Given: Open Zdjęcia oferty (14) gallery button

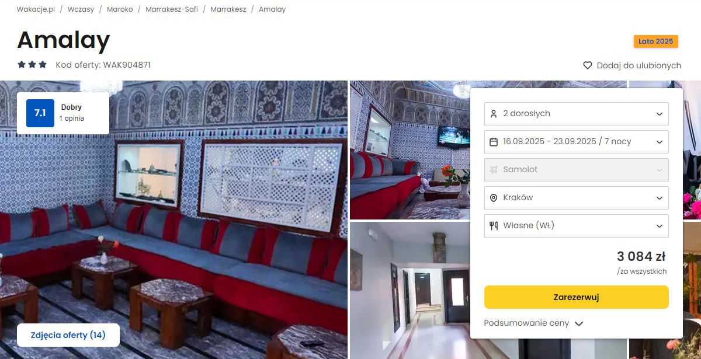Looking at the screenshot, I should click(68, 335).
